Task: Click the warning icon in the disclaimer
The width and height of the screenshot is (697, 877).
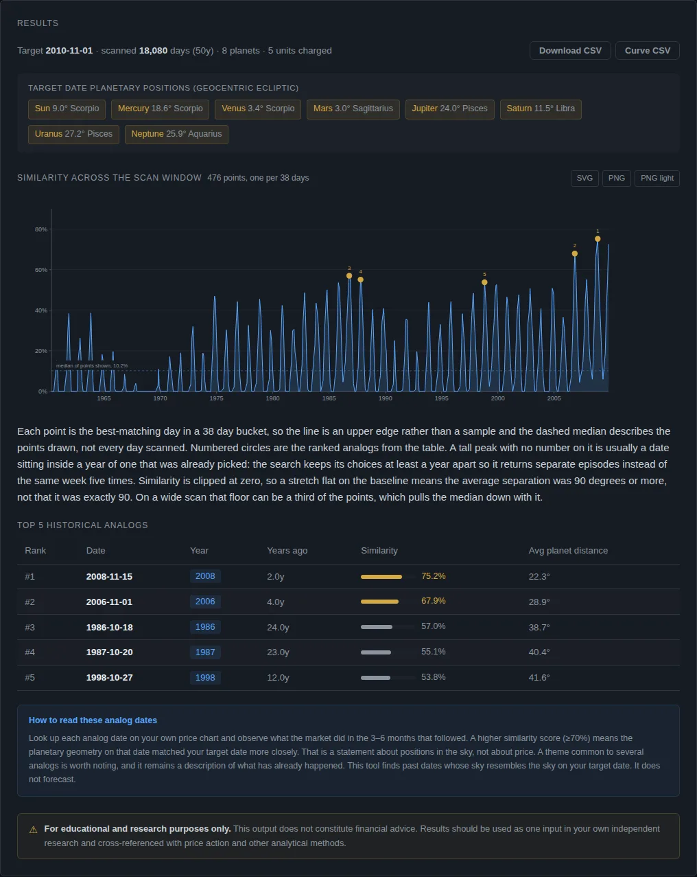Action: click(33, 830)
